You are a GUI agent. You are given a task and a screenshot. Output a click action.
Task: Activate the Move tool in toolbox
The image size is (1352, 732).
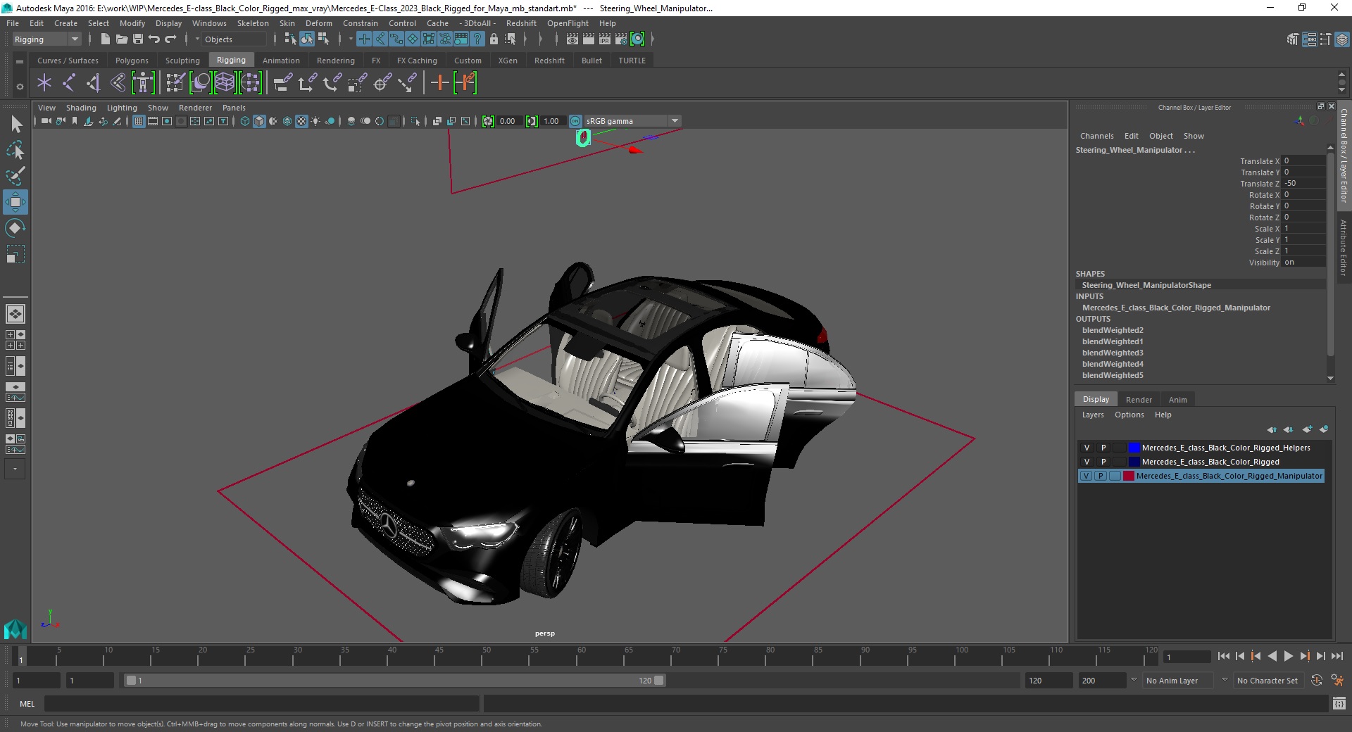(15, 202)
